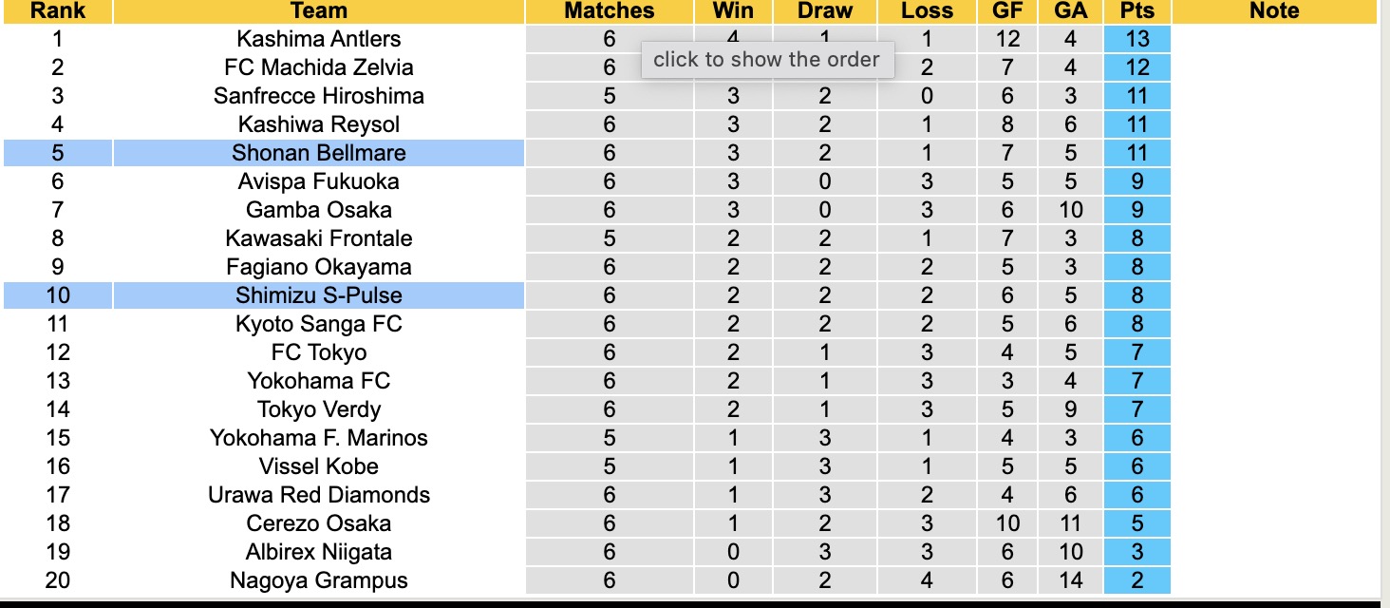Sort table by Rank column header
This screenshot has width=1390, height=608.
coord(57,11)
